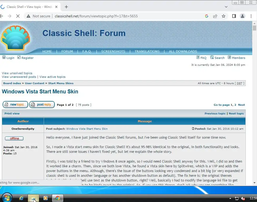The width and height of the screenshot is (257, 202).
Task: Click the Google icon in address bar
Action: click(x=206, y=16)
